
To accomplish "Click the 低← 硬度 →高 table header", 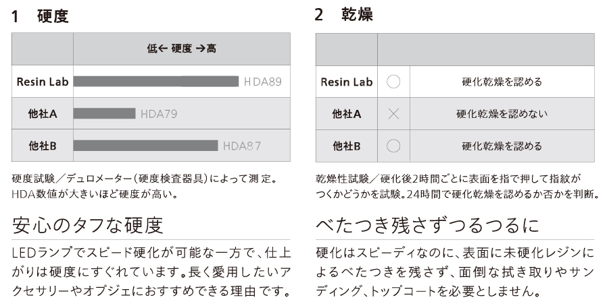I will [x=181, y=49].
